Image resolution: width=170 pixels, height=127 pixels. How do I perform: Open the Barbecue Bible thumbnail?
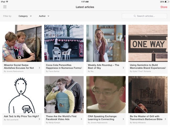[x=148, y=95]
